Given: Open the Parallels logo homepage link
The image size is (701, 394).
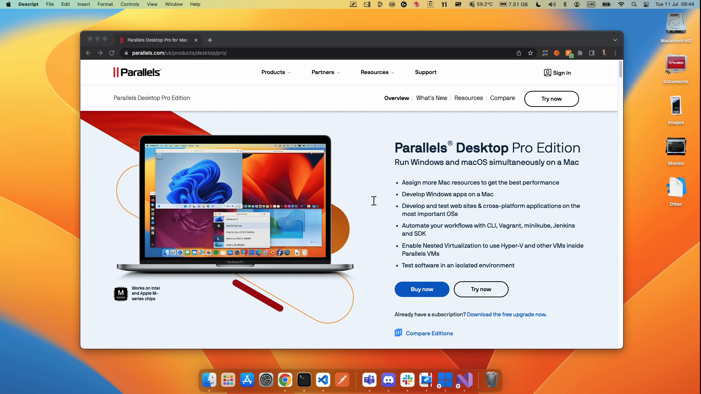Looking at the screenshot, I should click(137, 72).
